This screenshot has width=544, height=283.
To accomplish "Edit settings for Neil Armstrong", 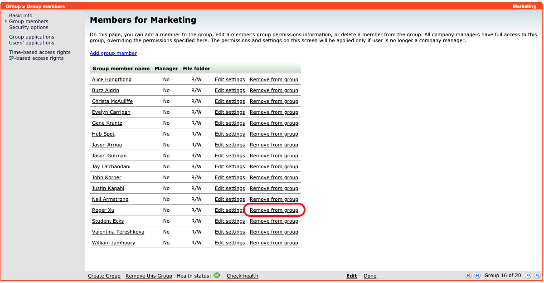I will click(x=230, y=199).
